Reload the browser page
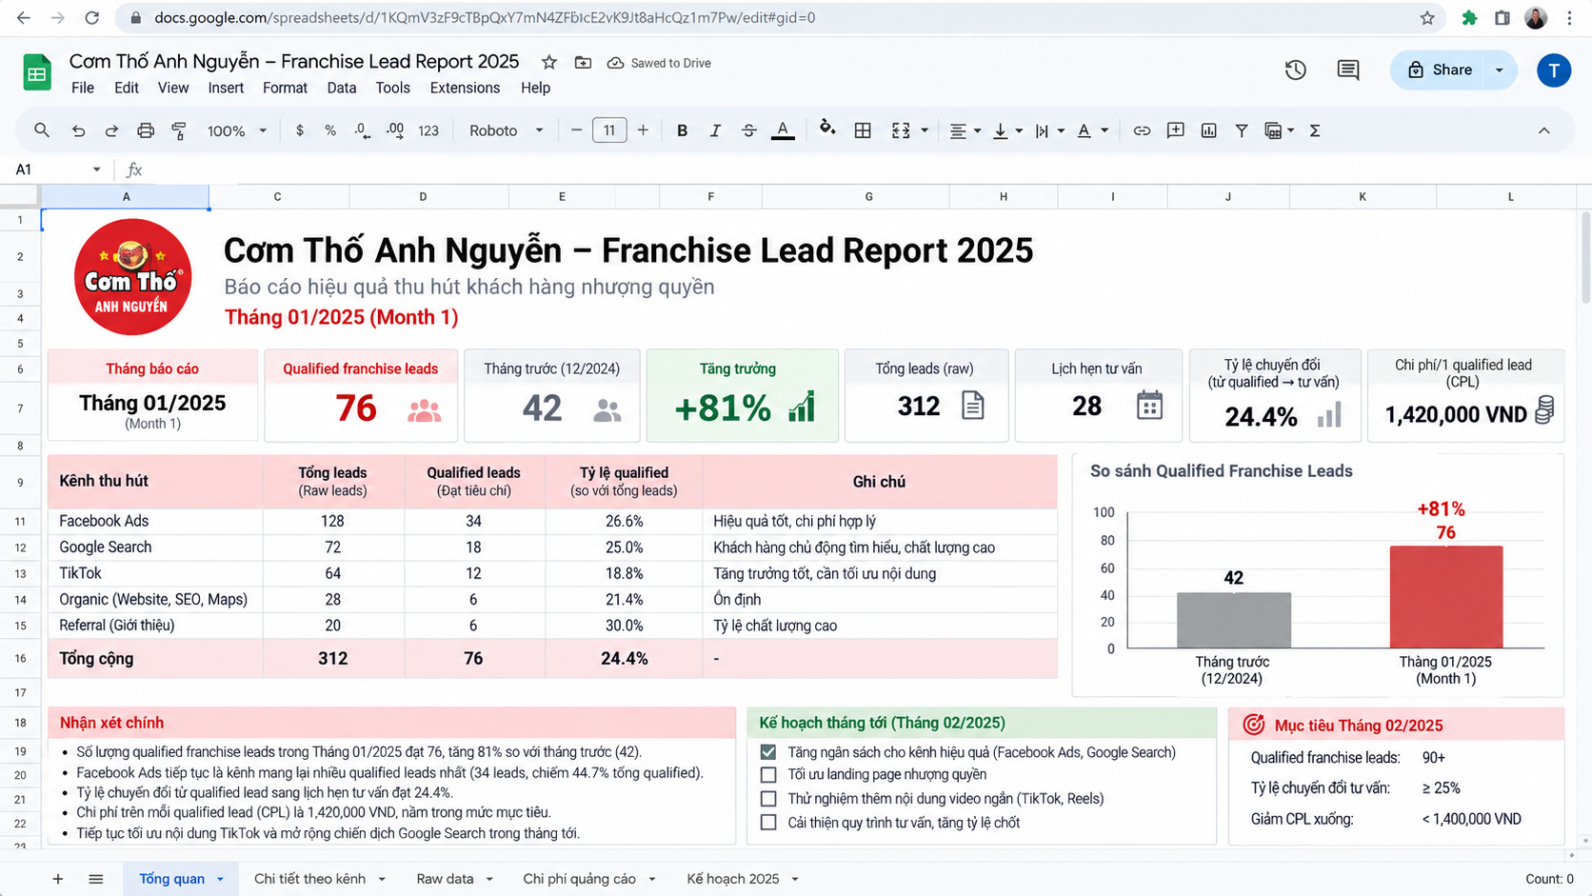The height and width of the screenshot is (896, 1592). point(91,17)
